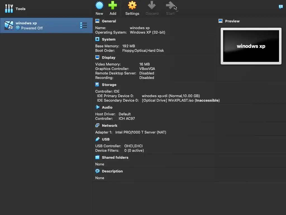
Task: Open Settings for the selected VM
Action: tap(132, 8)
